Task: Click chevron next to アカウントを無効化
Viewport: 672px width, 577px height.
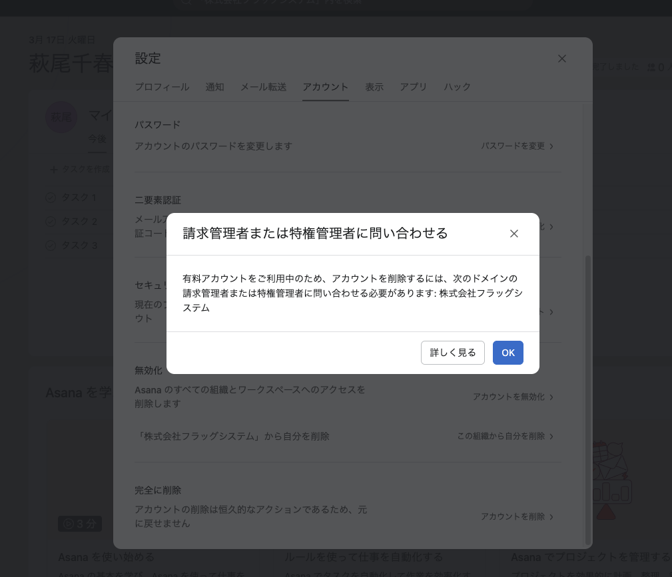Action: pos(551,397)
